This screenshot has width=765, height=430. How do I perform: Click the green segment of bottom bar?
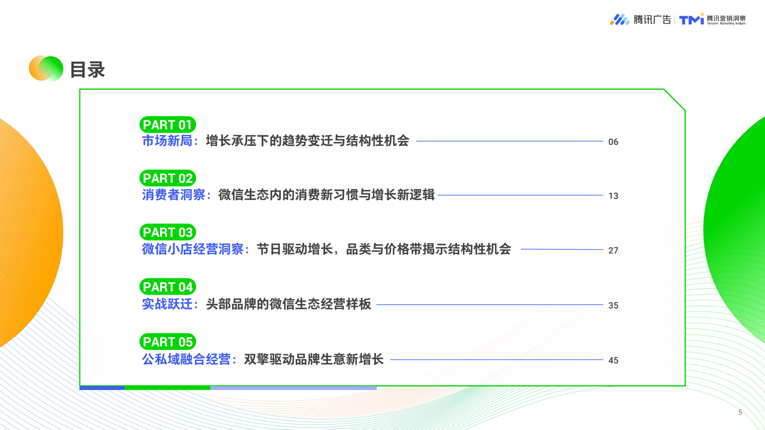[x=168, y=388]
